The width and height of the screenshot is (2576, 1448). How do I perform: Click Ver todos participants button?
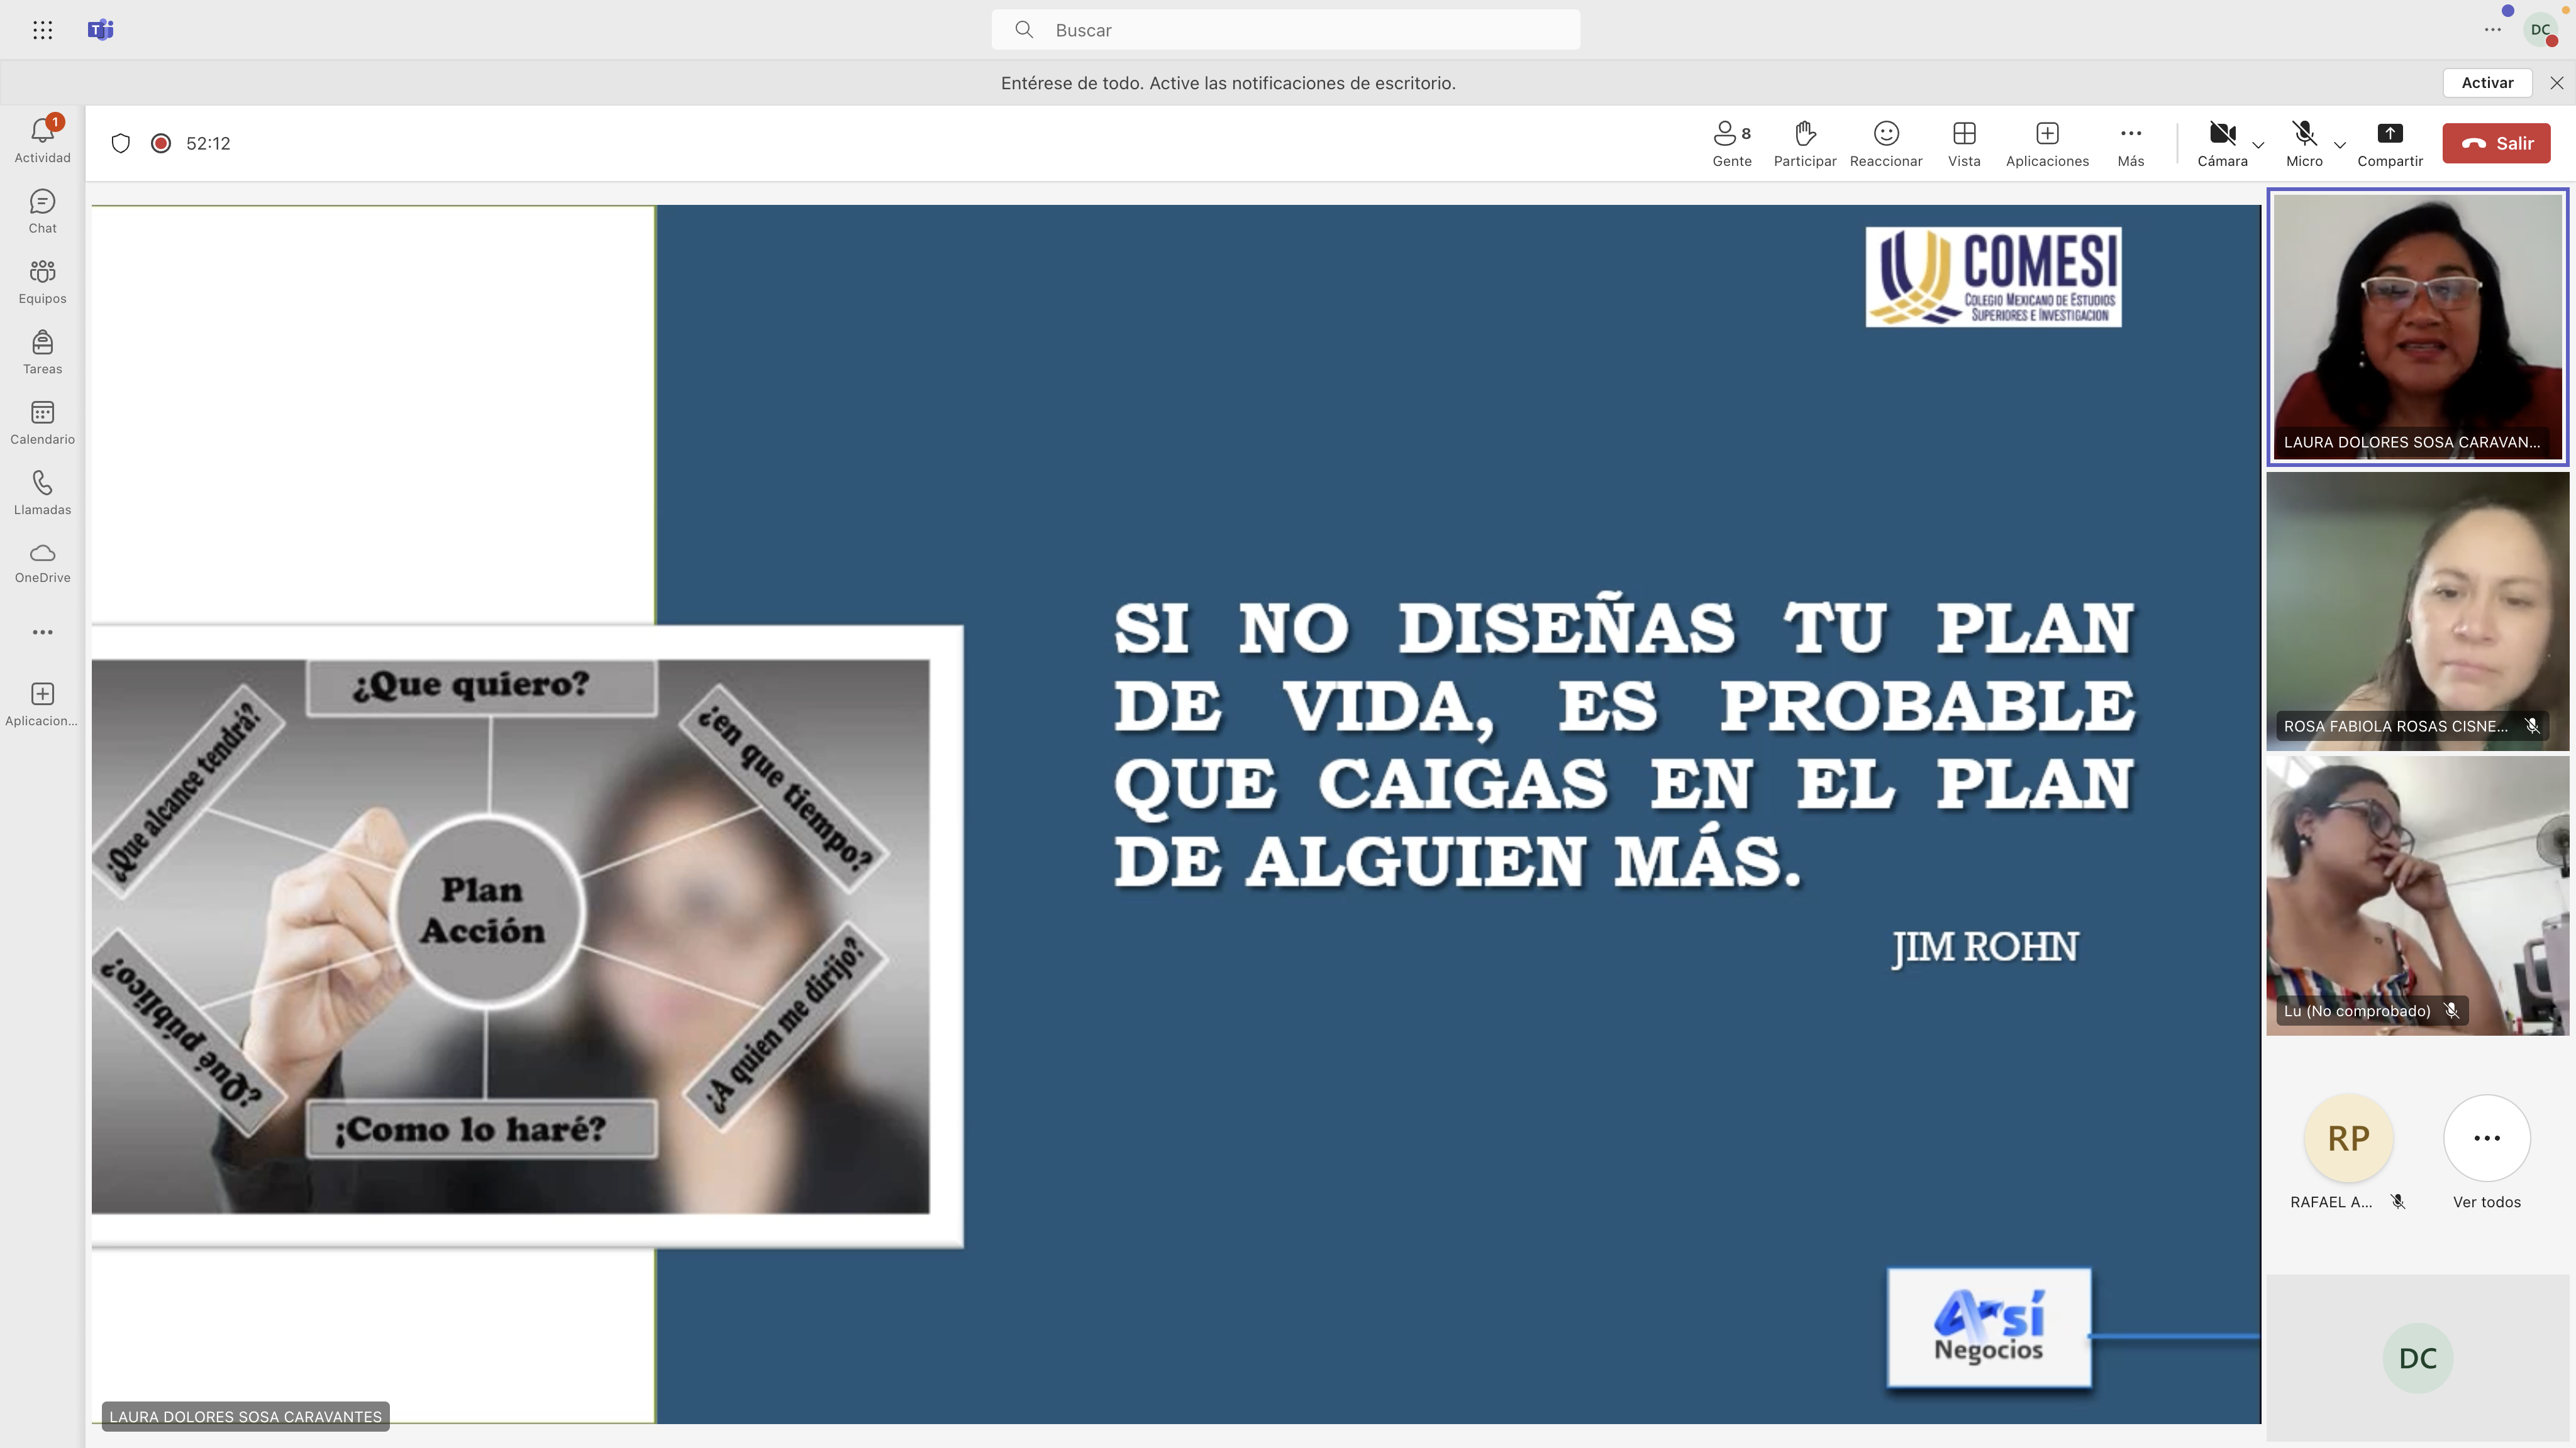(2487, 1153)
